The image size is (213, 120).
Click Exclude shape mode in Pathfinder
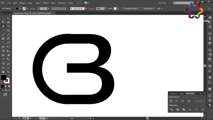pos(189,101)
